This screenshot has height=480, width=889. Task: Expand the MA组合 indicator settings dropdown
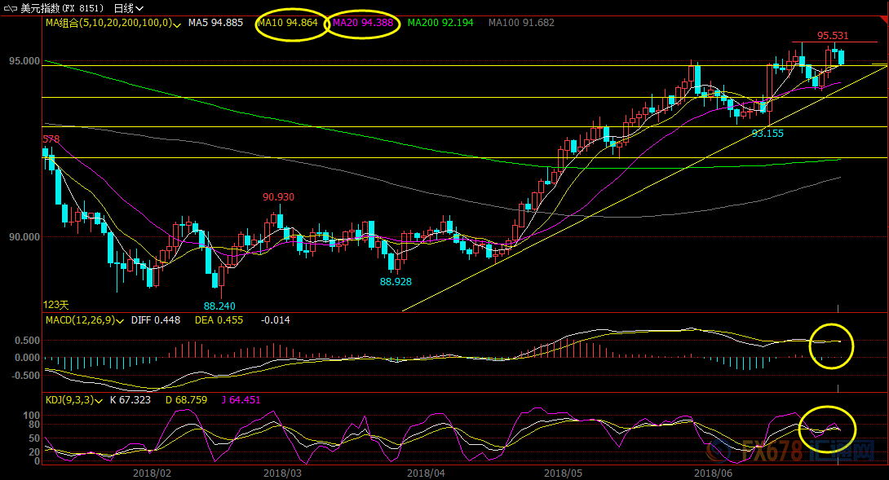(178, 24)
